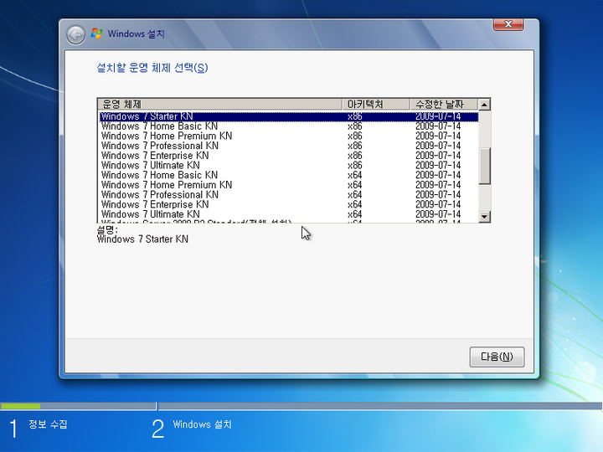Select Windows 7 Home Basic KN x86
Viewport: 603px width, 452px height.
(159, 126)
